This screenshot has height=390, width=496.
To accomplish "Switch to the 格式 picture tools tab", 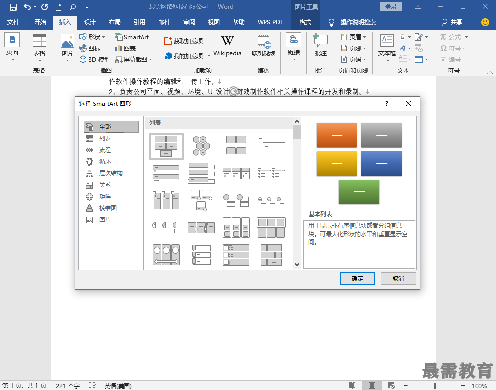I will [x=305, y=22].
